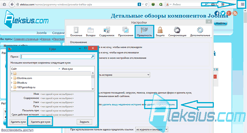Click the Восстановить доступ link

pos(17,130)
